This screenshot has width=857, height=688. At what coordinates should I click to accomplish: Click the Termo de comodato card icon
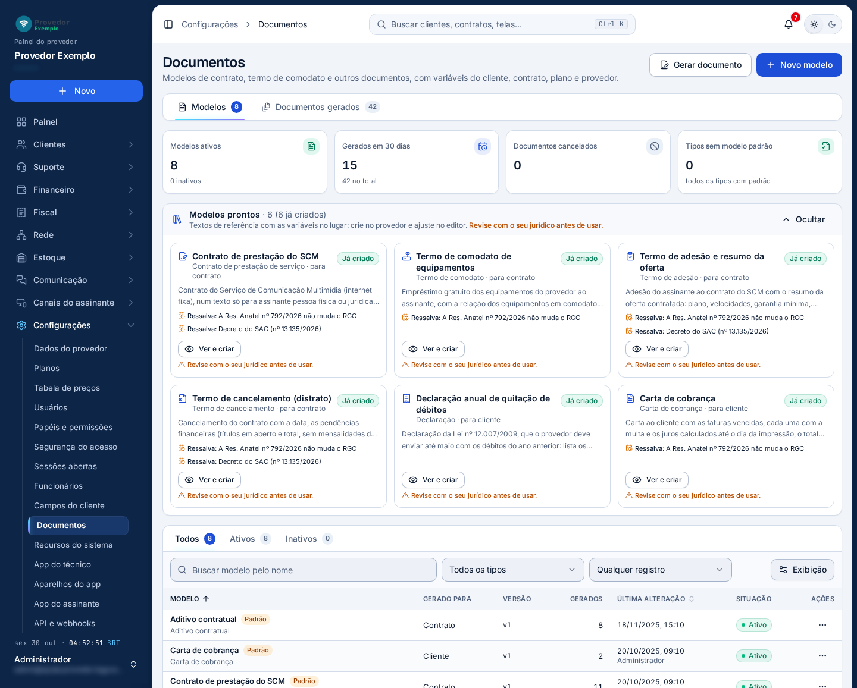(x=406, y=256)
